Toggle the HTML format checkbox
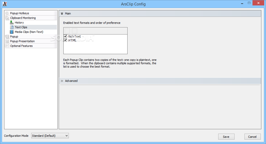This screenshot has height=144, width=266. tap(65, 40)
